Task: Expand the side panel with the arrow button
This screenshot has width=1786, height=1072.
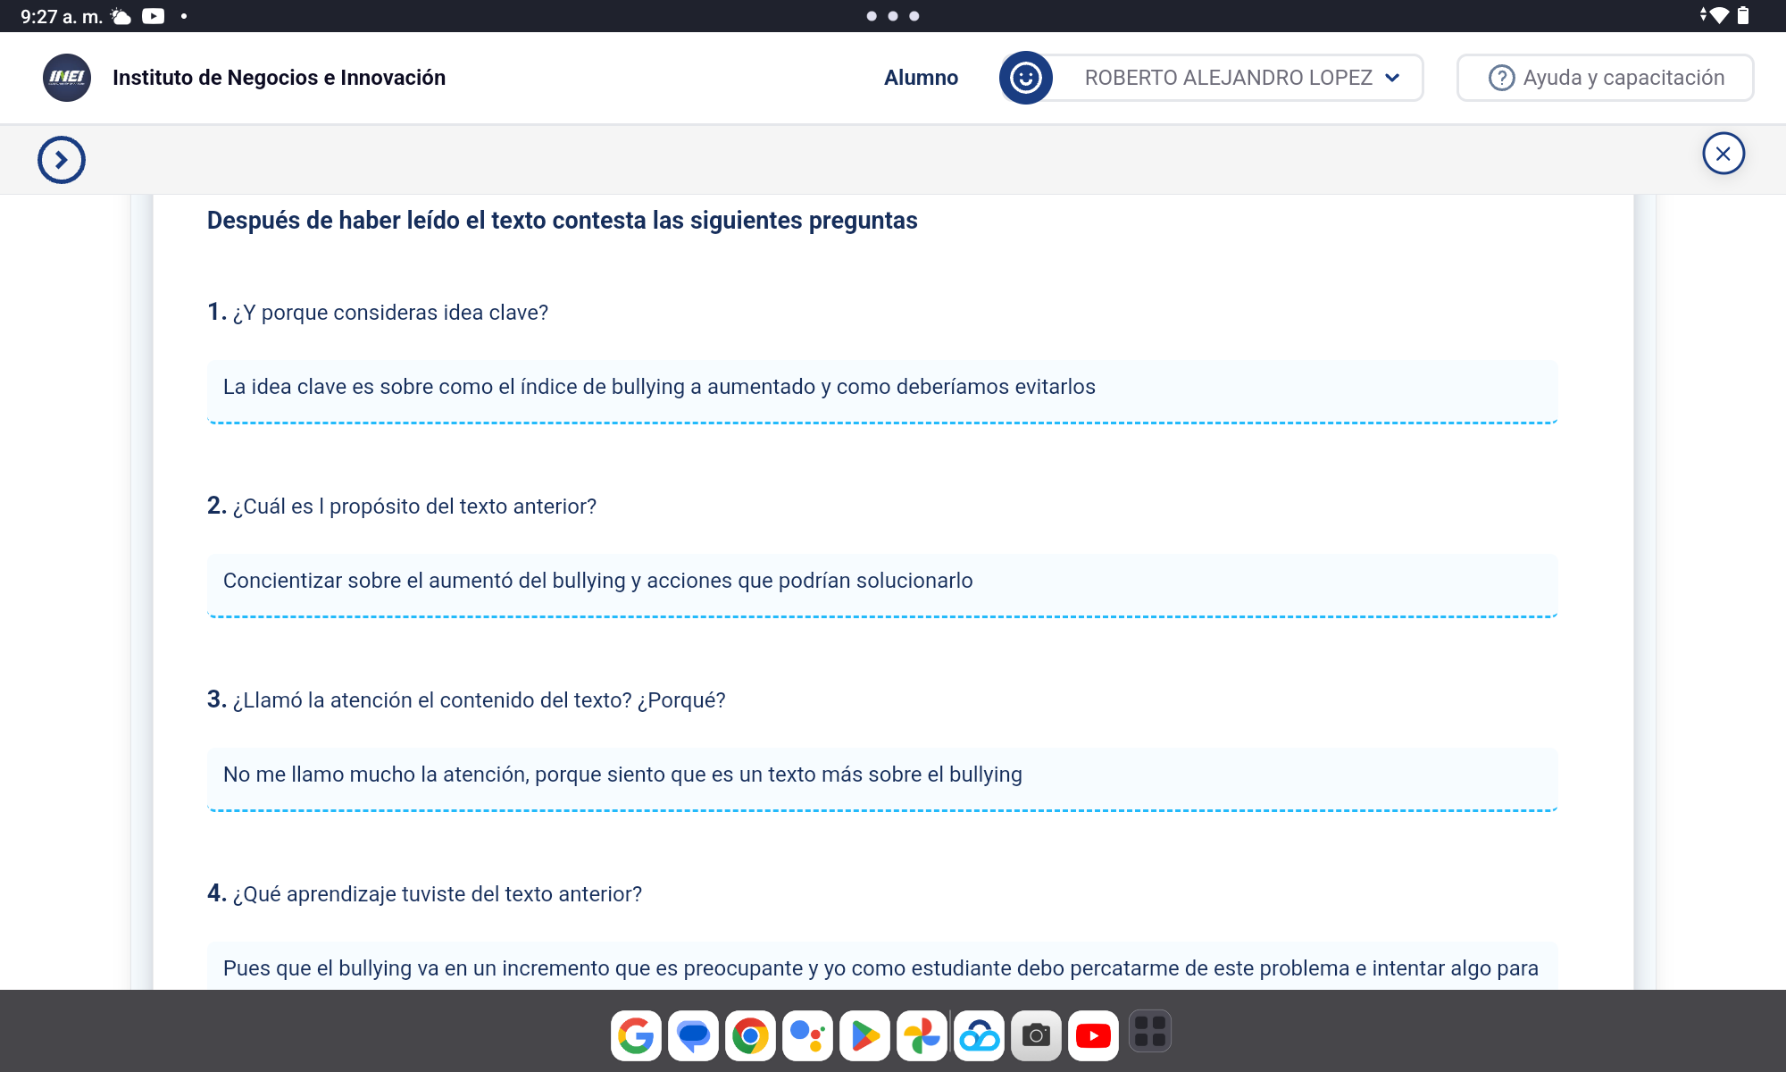Action: click(x=62, y=160)
